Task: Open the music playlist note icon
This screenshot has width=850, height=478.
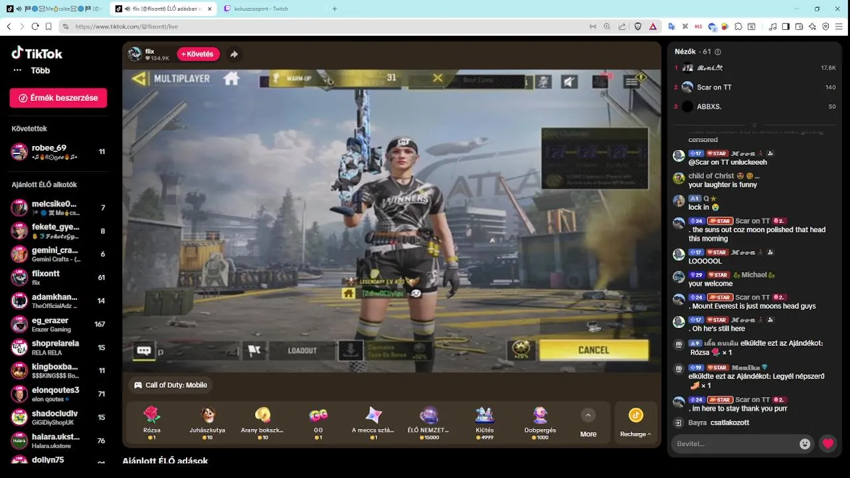Action: pos(772,27)
